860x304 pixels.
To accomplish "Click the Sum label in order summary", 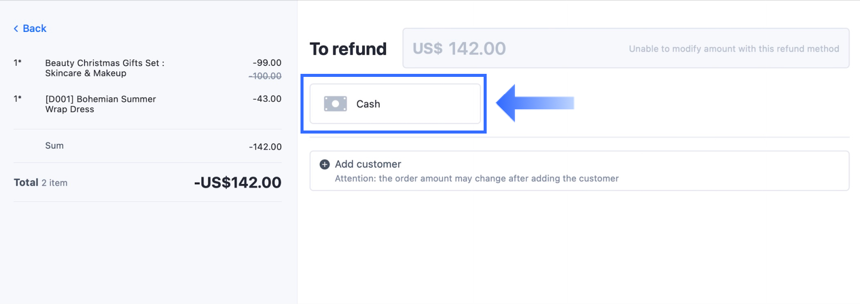I will click(x=54, y=146).
